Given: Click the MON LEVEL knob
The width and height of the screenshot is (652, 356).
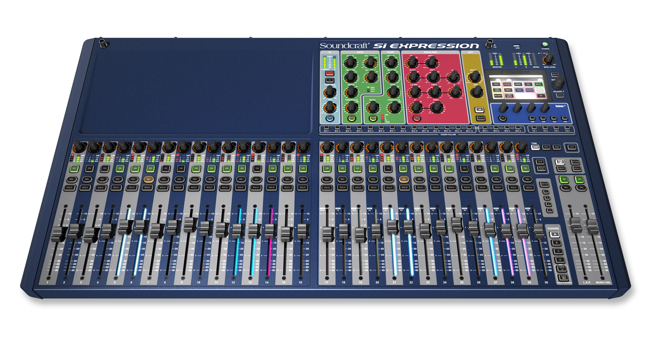Looking at the screenshot, I should pyautogui.click(x=549, y=59).
